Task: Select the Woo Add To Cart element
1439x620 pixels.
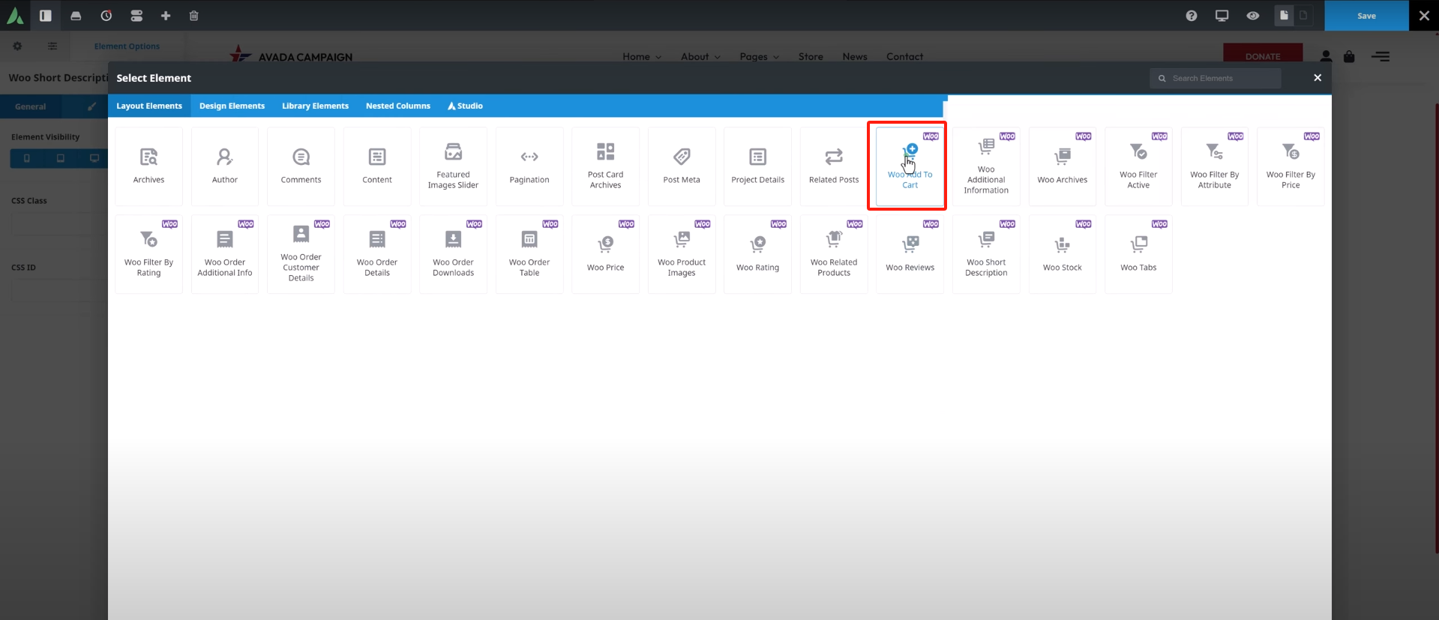Action: 909,166
